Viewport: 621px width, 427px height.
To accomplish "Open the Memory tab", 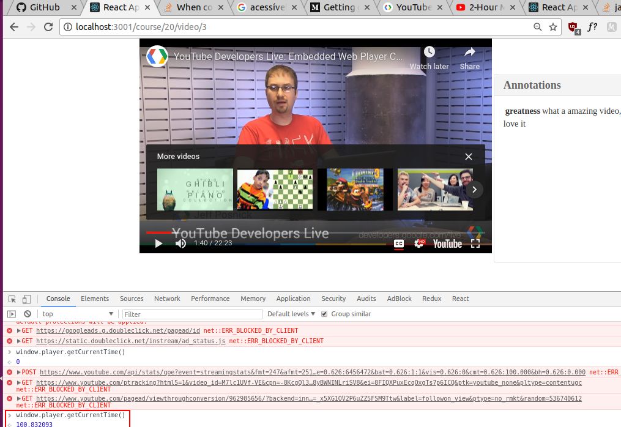I will (253, 299).
